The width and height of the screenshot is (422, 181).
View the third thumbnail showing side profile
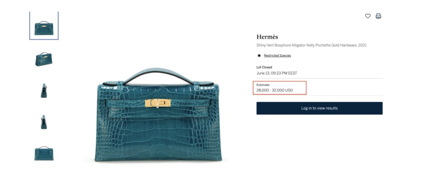click(44, 90)
